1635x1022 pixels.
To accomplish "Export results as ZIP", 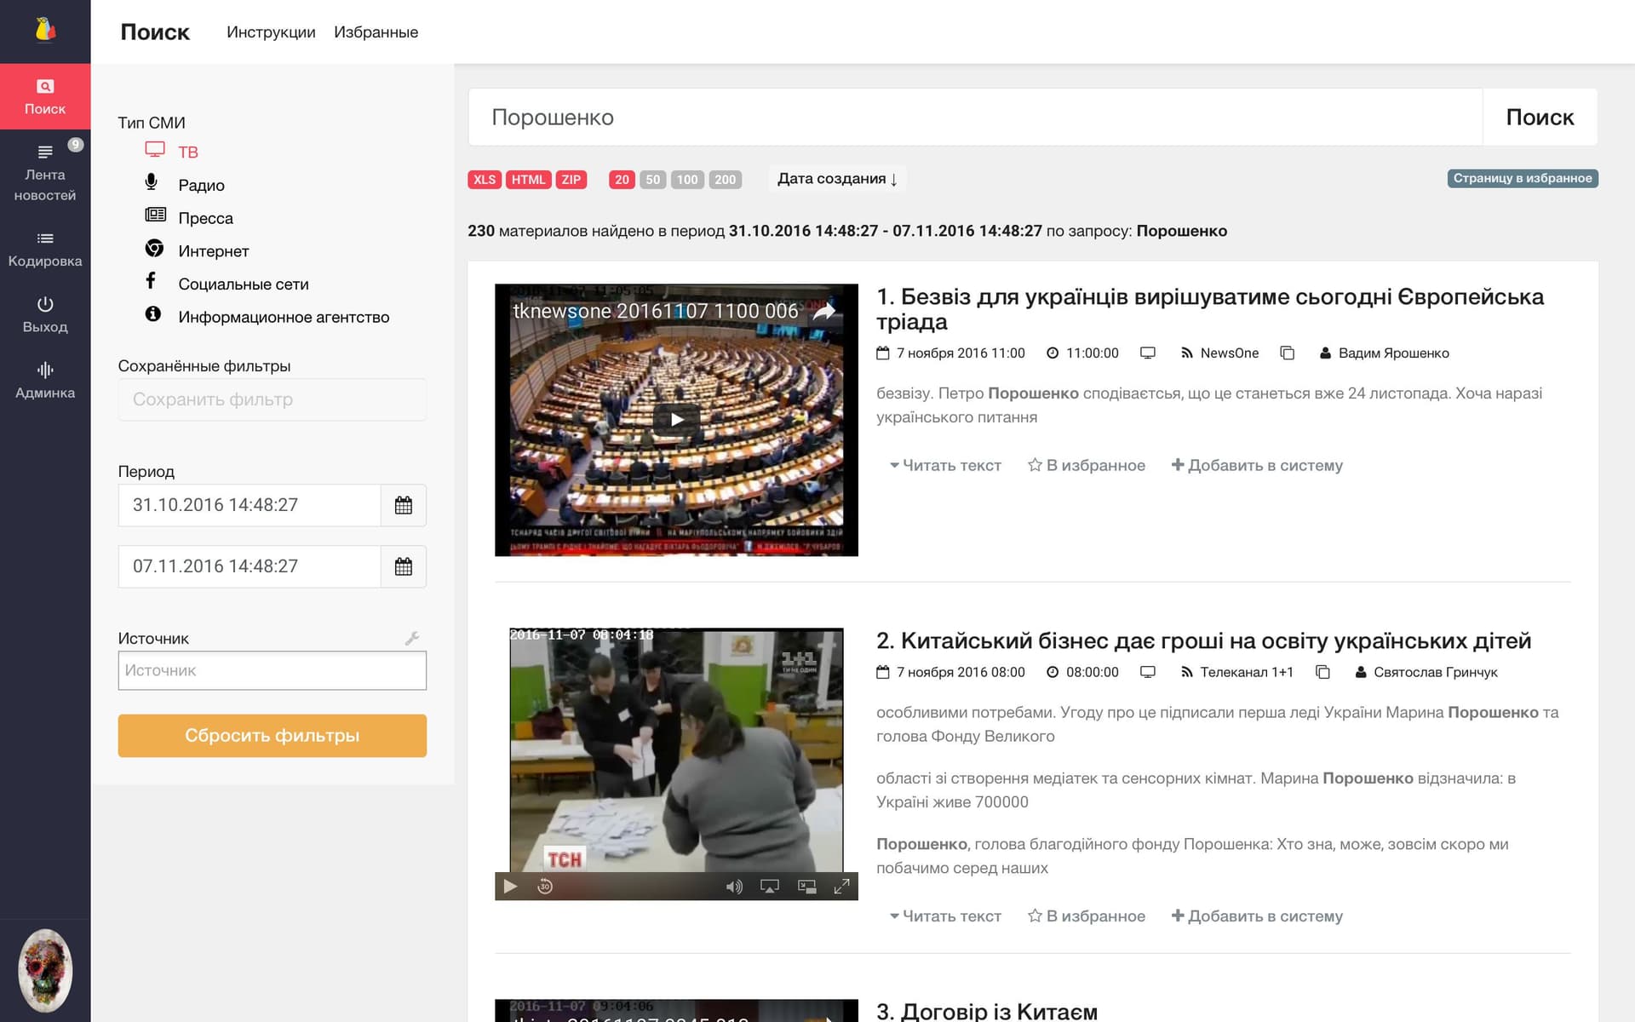I will [x=571, y=180].
